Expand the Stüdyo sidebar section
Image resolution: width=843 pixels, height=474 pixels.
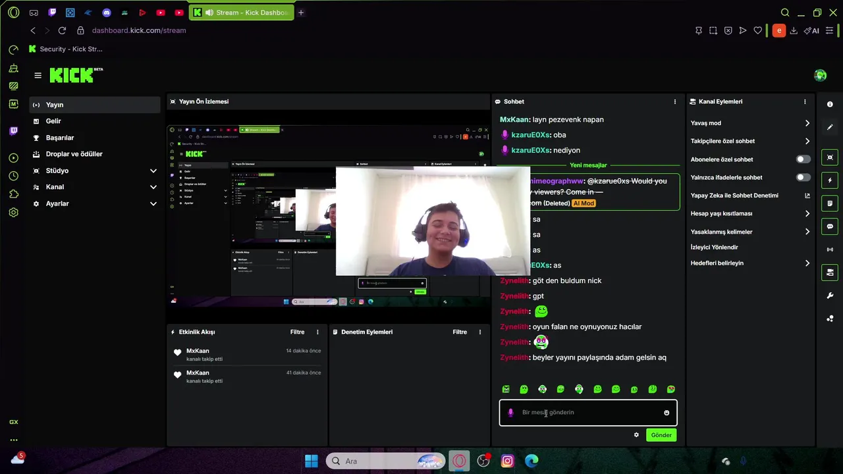click(x=95, y=171)
